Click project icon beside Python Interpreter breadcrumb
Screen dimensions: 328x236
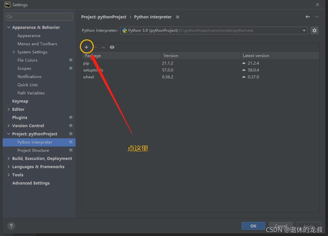coord(177,17)
